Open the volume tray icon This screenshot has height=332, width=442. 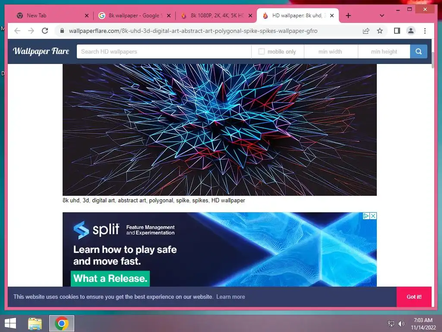[x=401, y=323]
